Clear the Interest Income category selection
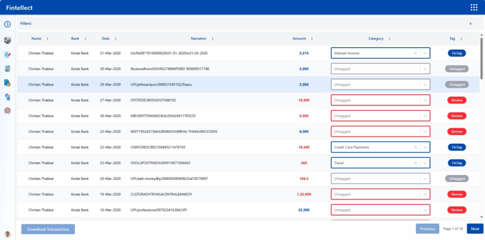 click(x=415, y=53)
